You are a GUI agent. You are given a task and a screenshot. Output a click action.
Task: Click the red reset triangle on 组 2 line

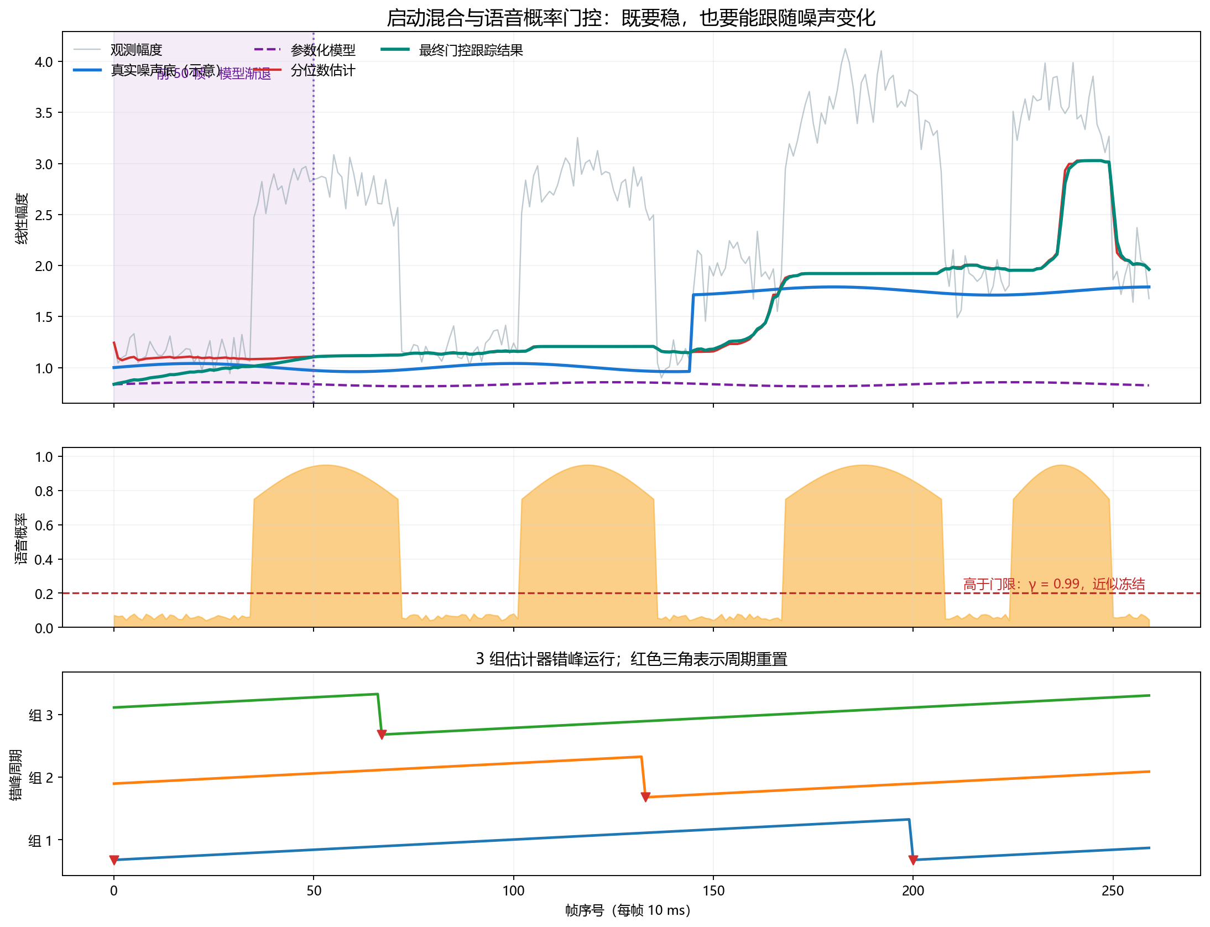(645, 797)
